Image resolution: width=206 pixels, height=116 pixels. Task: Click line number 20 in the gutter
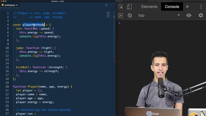pos(7,87)
